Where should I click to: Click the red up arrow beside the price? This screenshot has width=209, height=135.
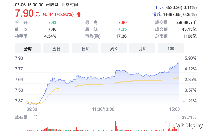click(79, 14)
